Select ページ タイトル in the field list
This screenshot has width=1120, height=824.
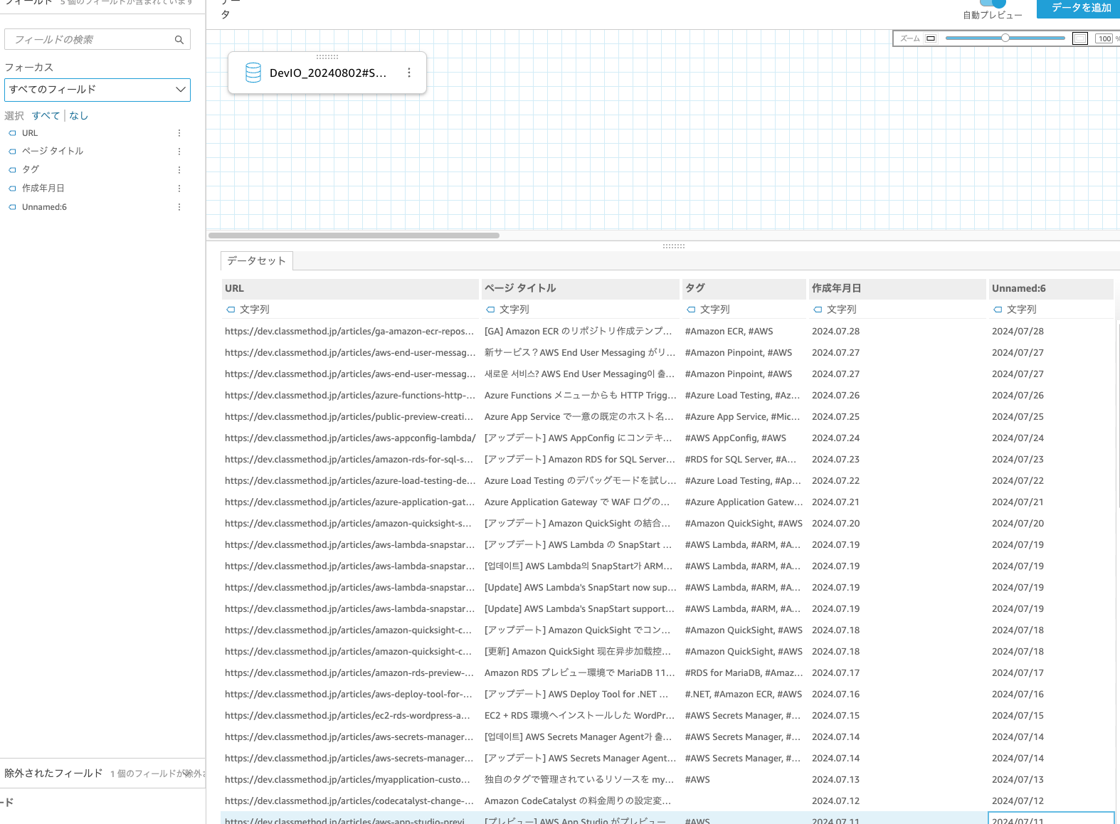[53, 152]
